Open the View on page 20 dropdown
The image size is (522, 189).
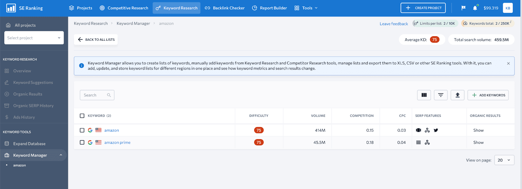(504, 160)
